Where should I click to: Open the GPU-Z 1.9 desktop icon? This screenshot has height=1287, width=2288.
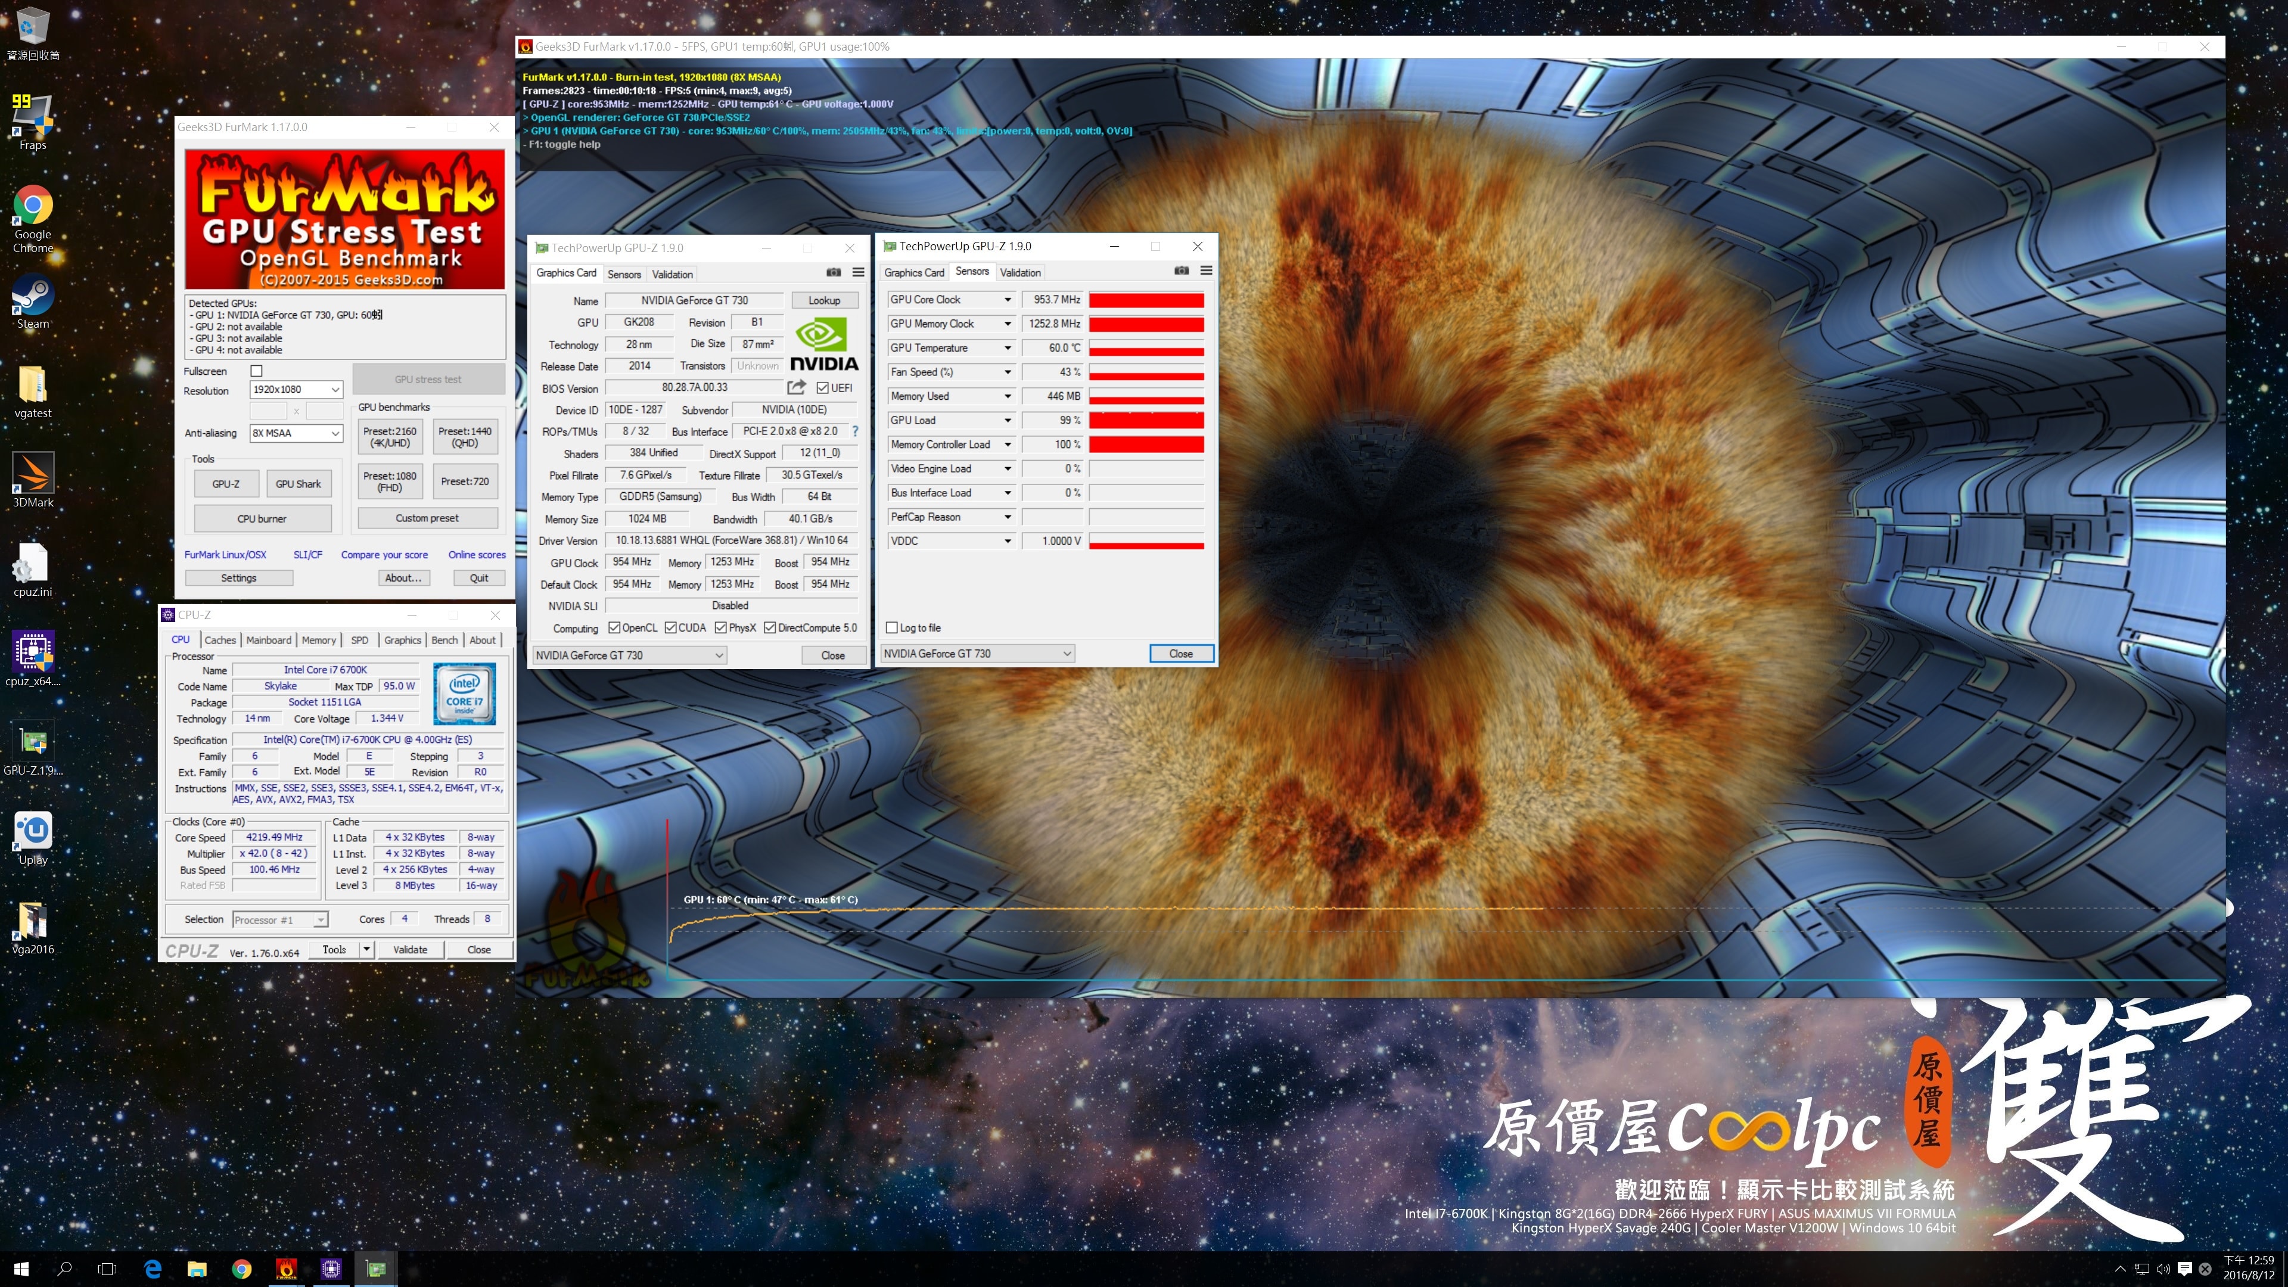(x=33, y=749)
